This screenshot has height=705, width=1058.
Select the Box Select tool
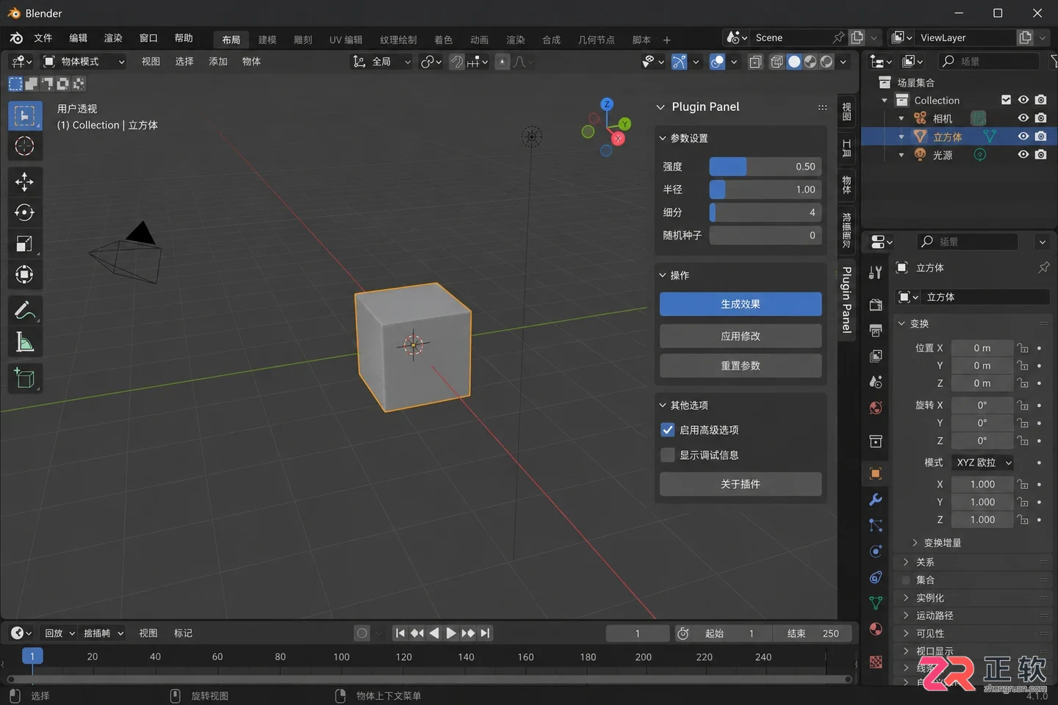(x=24, y=116)
